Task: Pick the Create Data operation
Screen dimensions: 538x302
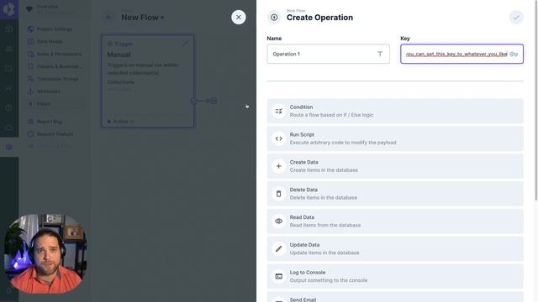Action: point(395,166)
